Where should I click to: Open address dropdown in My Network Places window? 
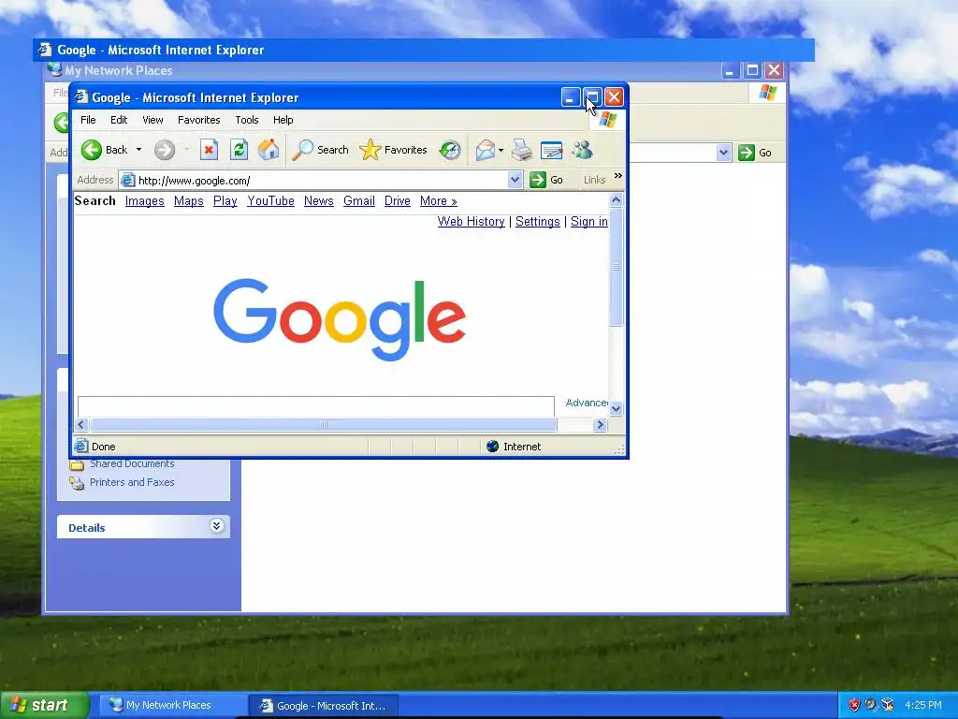(723, 153)
